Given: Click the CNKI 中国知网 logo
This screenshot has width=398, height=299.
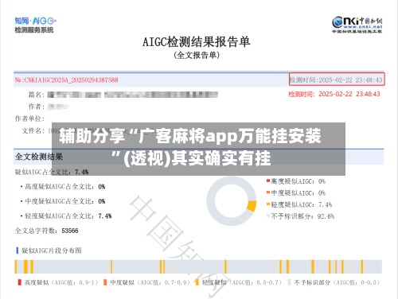Looking at the screenshot, I should (x=357, y=25).
